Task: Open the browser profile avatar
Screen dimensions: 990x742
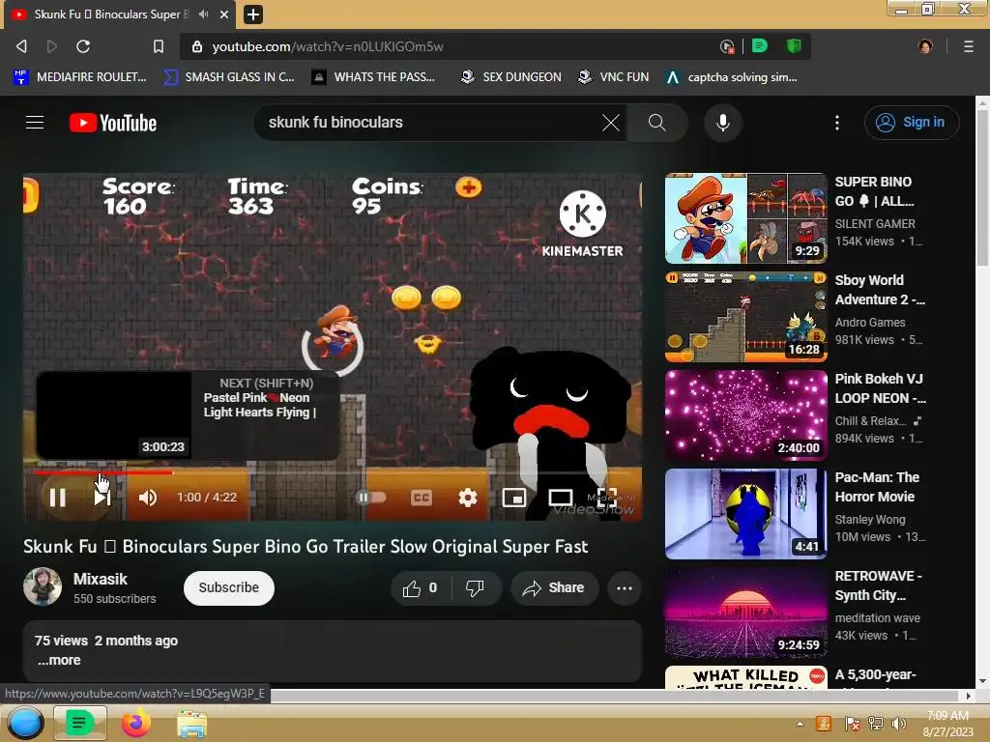Action: point(925,46)
